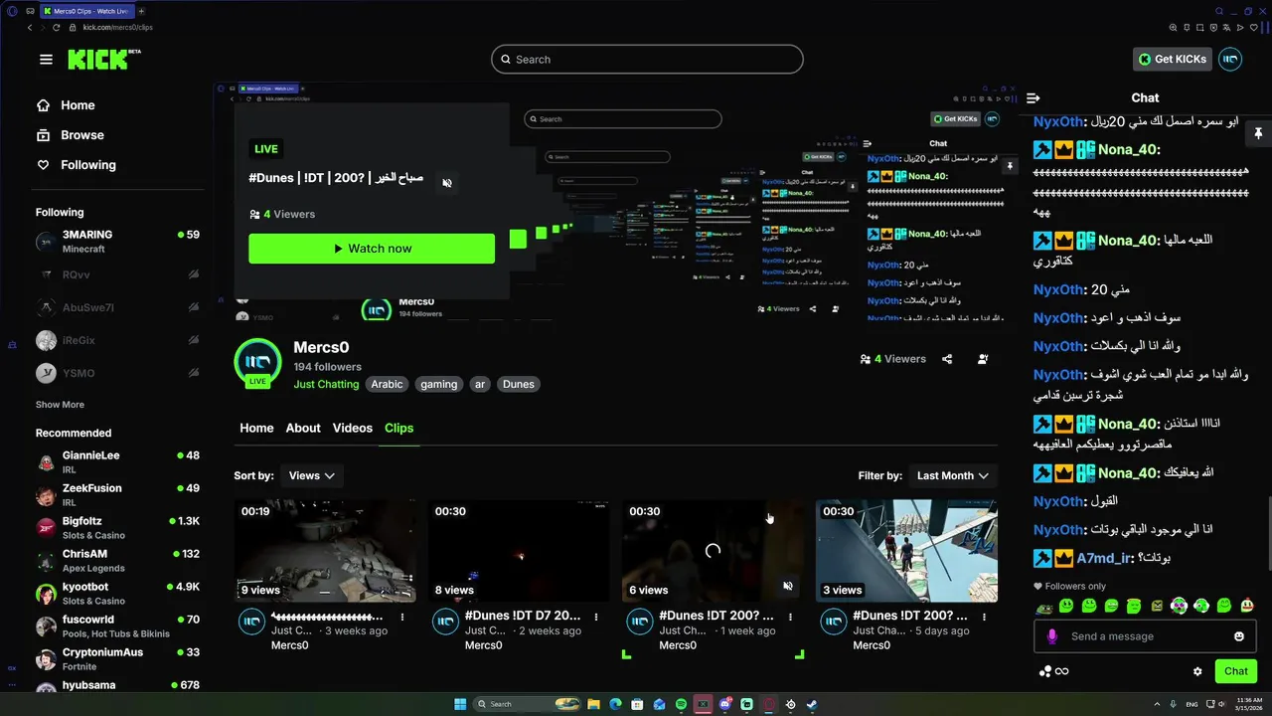
Task: Unmute the 6 views clip preview
Action: click(x=788, y=587)
